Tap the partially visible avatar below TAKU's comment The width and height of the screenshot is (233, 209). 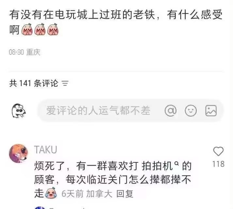click(40, 208)
